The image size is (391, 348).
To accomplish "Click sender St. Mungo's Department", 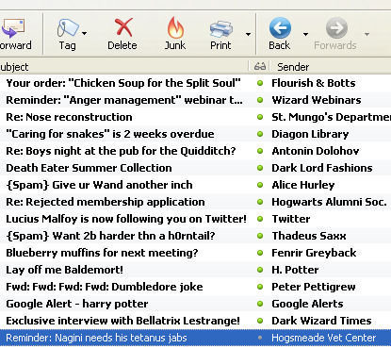I will (x=332, y=117).
